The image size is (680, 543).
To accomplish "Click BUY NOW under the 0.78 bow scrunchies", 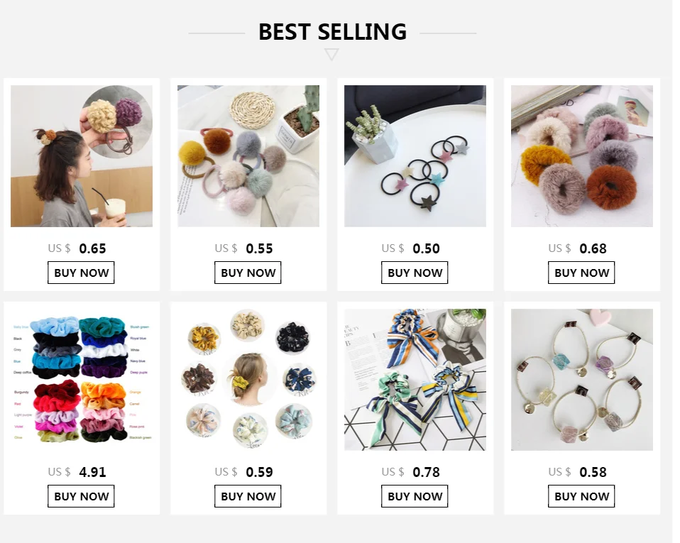I will pyautogui.click(x=415, y=495).
